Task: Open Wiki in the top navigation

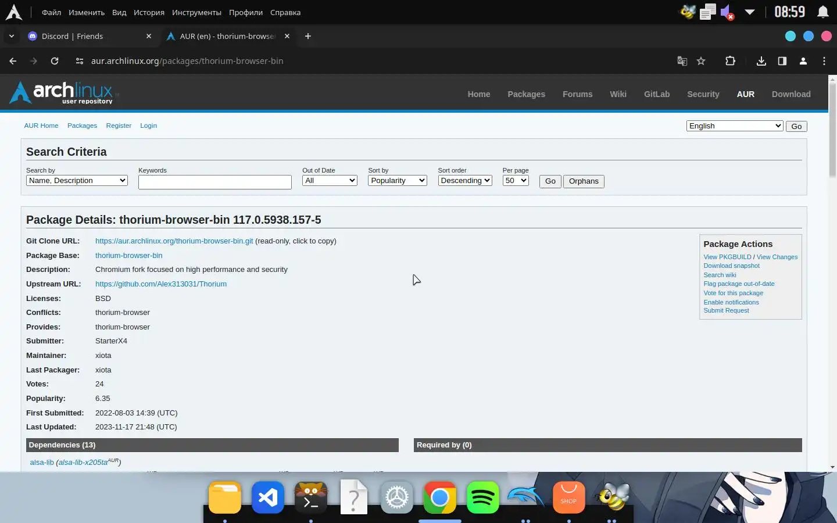Action: (618, 94)
